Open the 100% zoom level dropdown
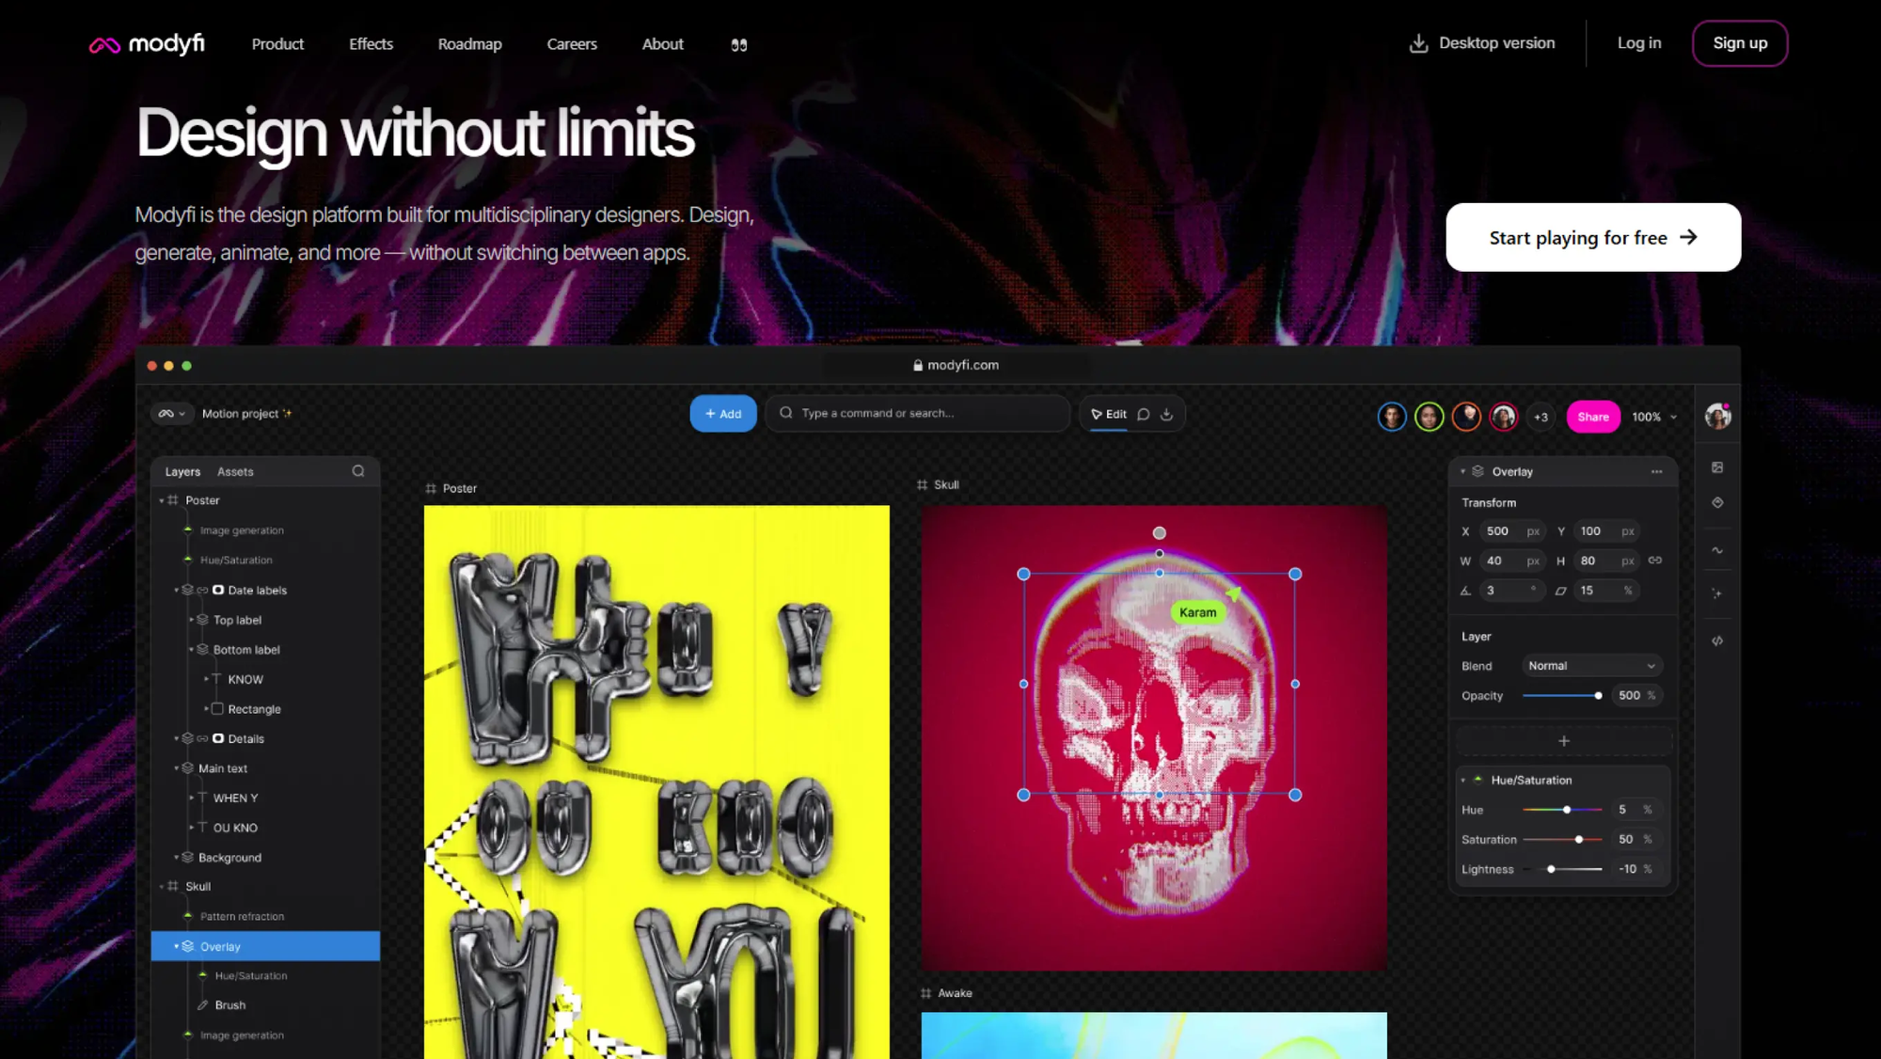1881x1059 pixels. (1654, 417)
